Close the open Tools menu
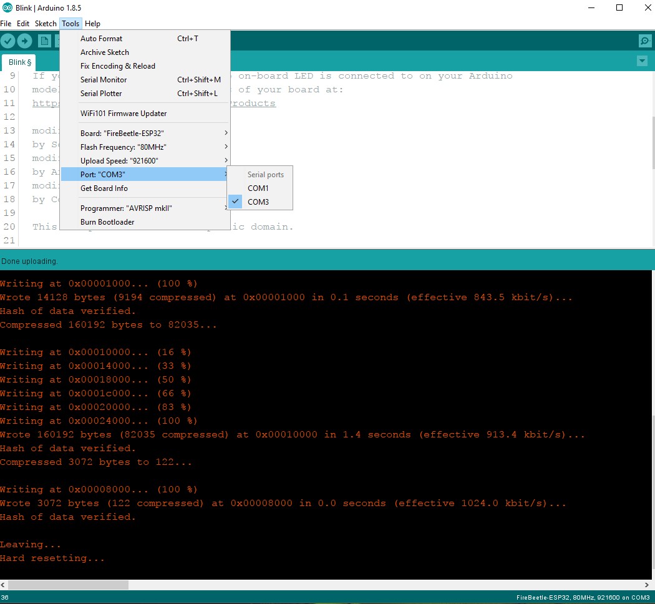Viewport: 655px width, 604px height. tap(70, 24)
